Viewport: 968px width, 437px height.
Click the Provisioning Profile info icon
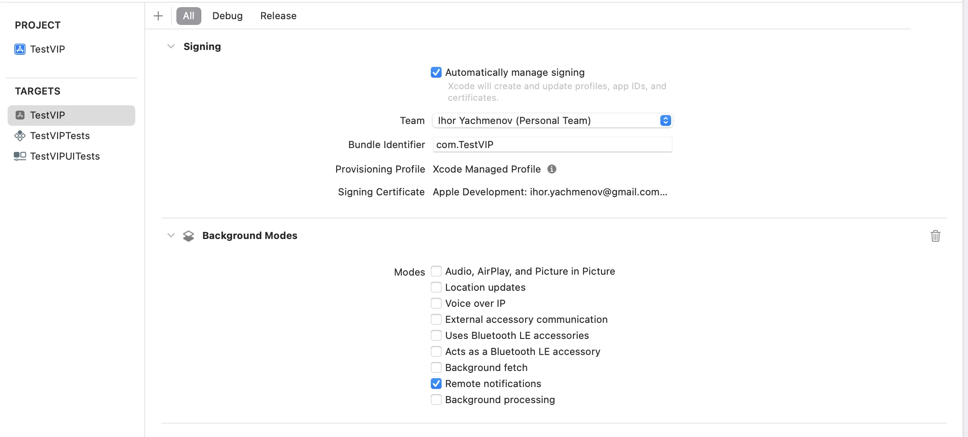(552, 169)
